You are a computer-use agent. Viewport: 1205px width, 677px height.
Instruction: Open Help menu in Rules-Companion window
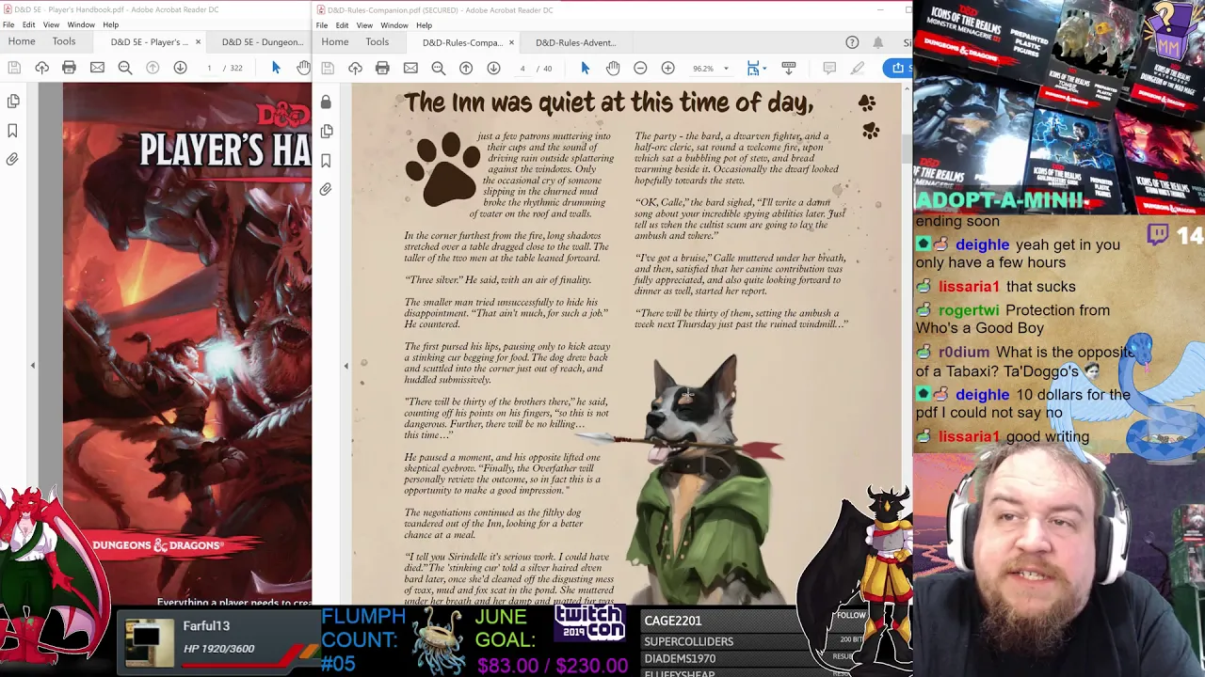424,25
